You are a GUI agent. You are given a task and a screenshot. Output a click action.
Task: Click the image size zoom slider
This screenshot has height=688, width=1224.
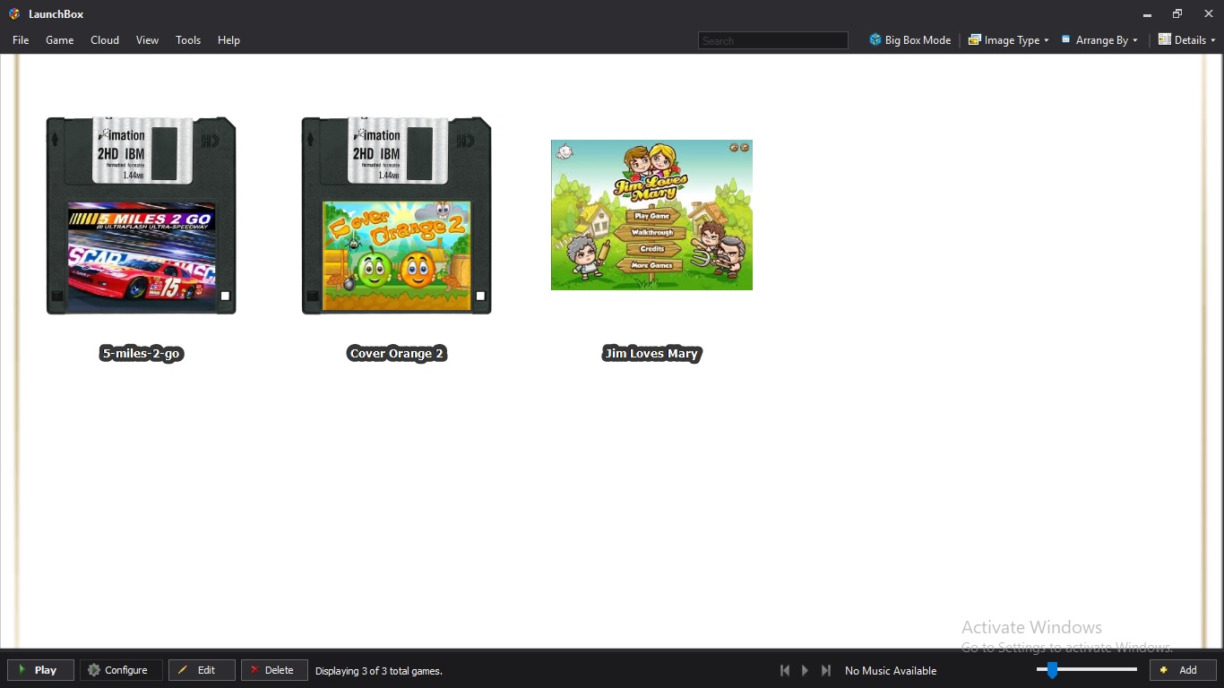(1087, 669)
